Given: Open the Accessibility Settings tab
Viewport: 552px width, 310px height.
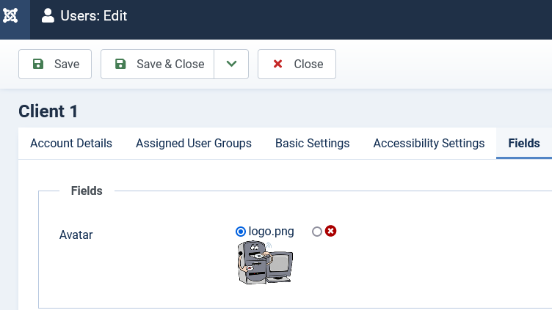Looking at the screenshot, I should [429, 144].
